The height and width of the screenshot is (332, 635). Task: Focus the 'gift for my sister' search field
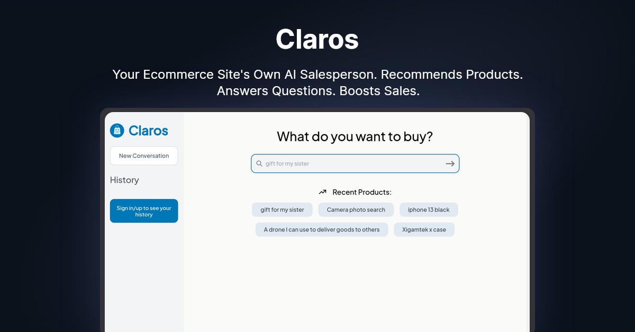pos(352,164)
